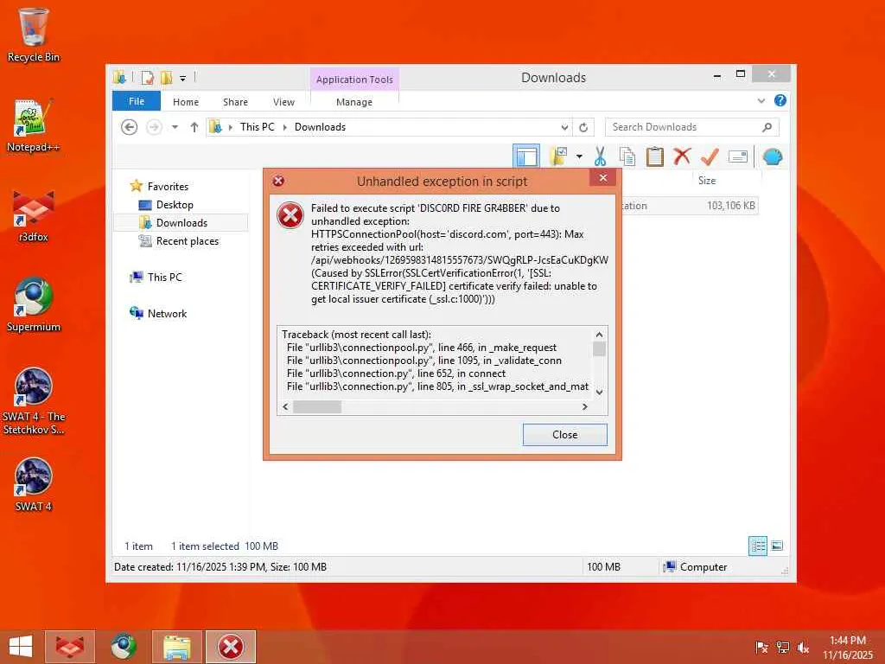
Task: Open SWAT 4 - The Stetchkov Syndicate shortcut
Action: coord(34,401)
